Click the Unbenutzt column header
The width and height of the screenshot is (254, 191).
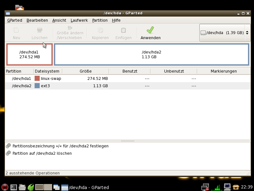tap(174, 71)
